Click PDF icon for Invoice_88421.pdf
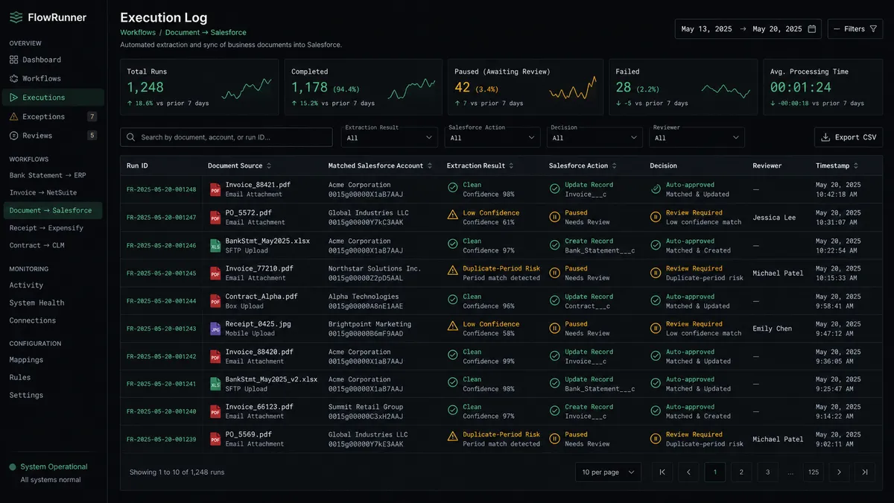 (215, 189)
